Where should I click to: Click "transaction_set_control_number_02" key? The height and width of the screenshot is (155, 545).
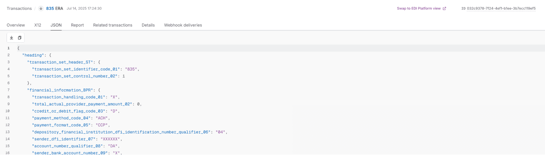[75, 76]
